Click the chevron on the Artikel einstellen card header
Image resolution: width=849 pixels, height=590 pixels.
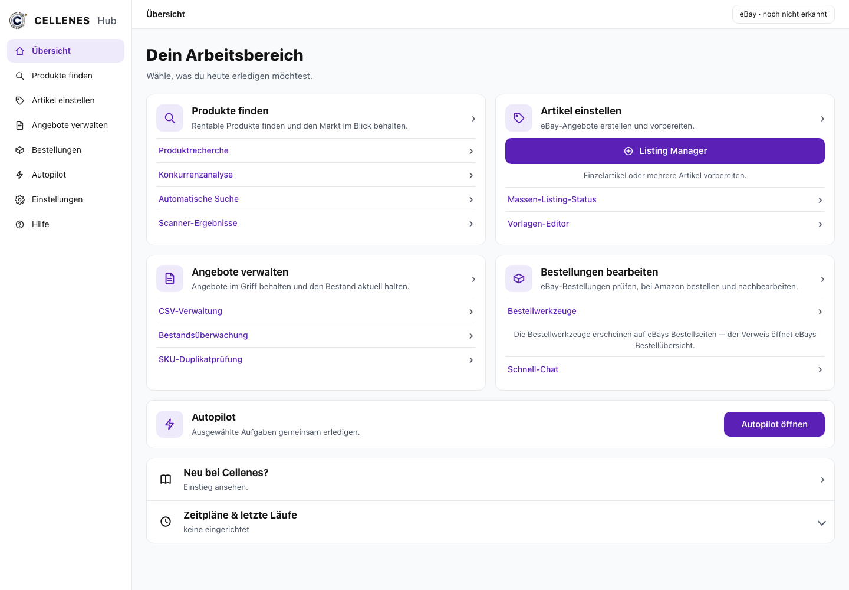[x=822, y=119]
